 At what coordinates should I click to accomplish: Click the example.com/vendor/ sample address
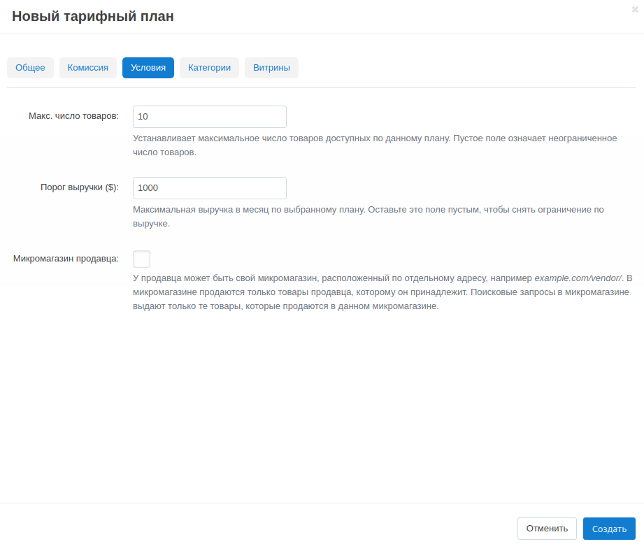tap(578, 278)
